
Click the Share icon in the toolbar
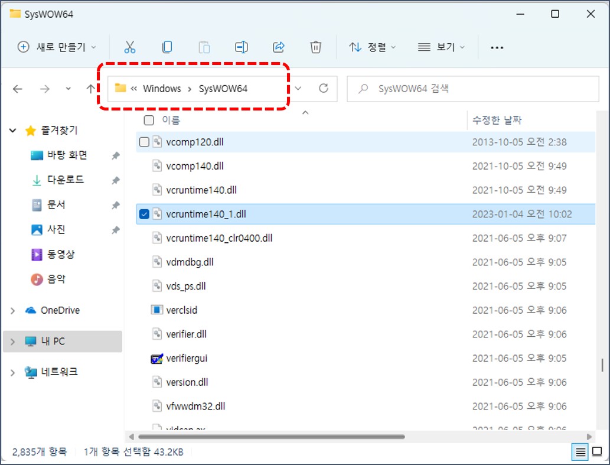tap(278, 47)
